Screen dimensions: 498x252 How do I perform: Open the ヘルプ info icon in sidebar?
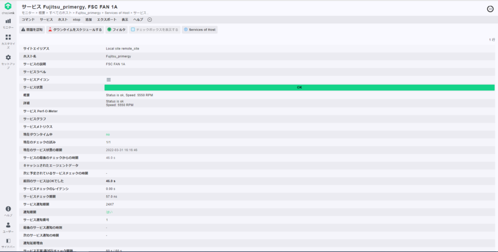[x=8, y=209]
